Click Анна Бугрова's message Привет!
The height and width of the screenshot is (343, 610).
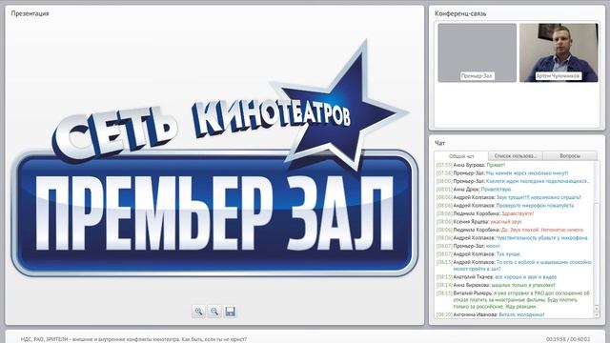click(496, 165)
